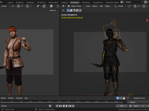Viewport: 149px width, 111px height.
Task: Open the Layout workspace tab
Action: (10, 2)
